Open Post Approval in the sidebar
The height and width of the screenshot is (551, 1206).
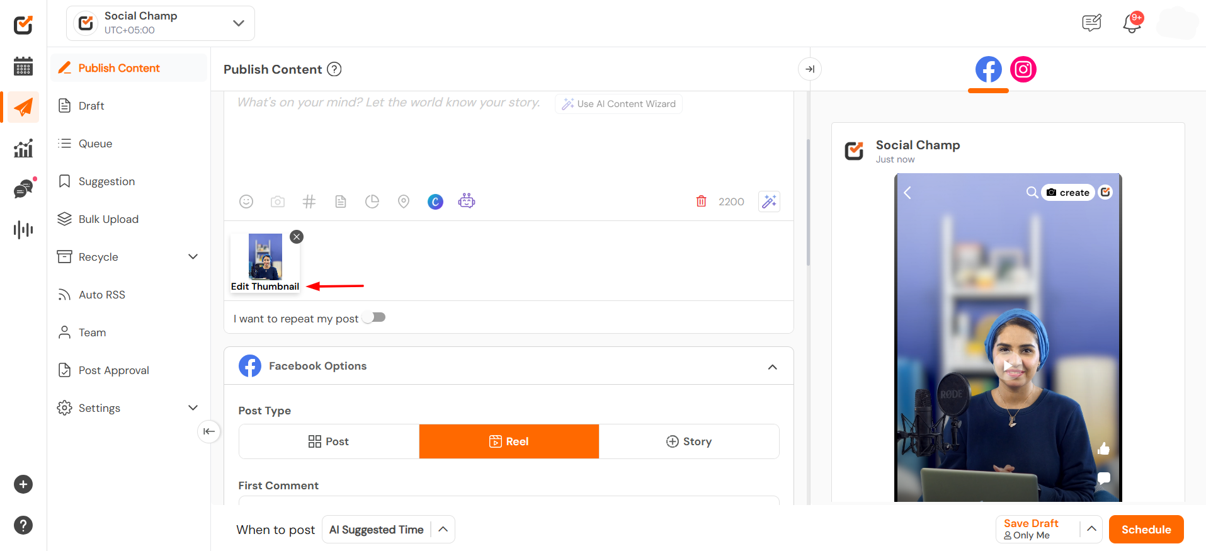coord(129,370)
